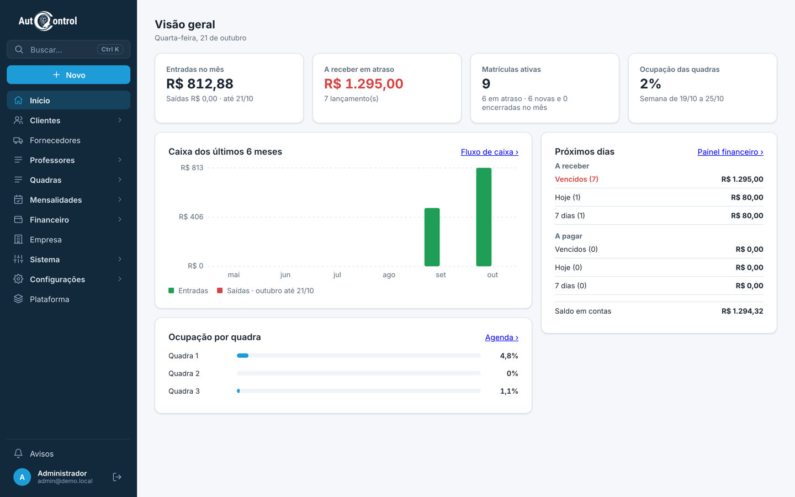Click the lines icon beside Quadras
This screenshot has height=497, width=795.
(x=18, y=180)
